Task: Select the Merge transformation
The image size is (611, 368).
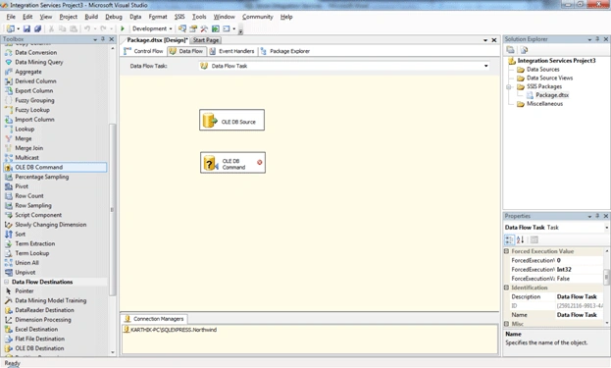Action: 23,138
